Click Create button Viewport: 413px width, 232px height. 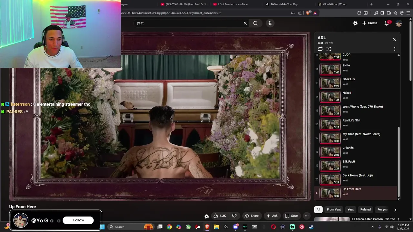tap(369, 23)
